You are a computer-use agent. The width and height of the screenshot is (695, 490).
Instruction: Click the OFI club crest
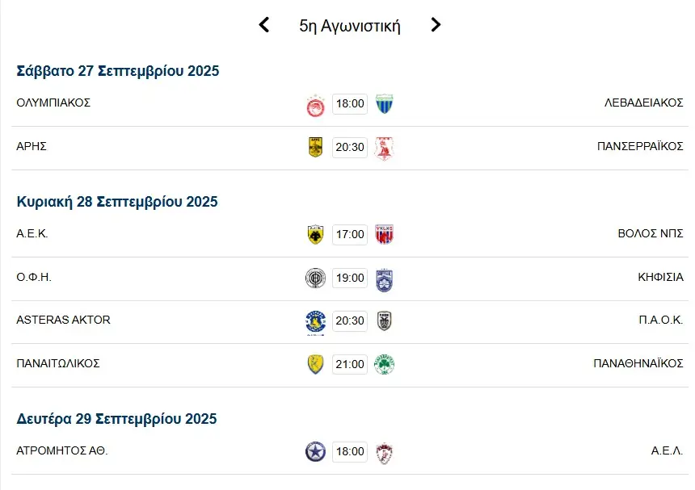[315, 279]
